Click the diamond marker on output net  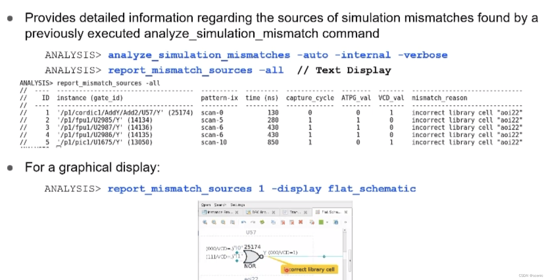coord(324,257)
